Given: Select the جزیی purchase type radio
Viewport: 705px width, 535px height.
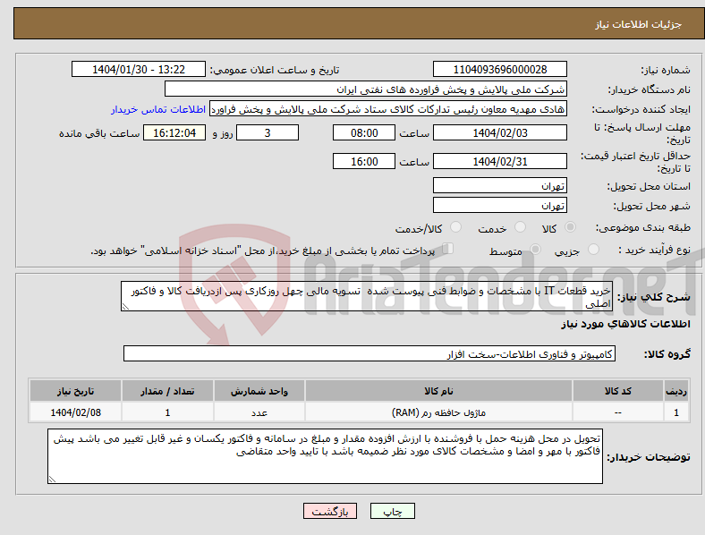Looking at the screenshot, I should click(593, 249).
